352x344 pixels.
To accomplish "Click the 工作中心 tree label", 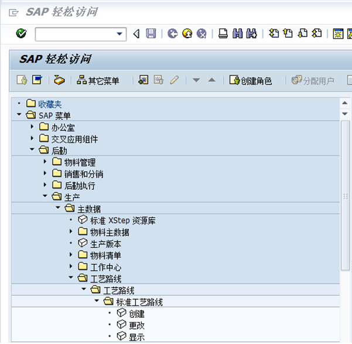I will pos(106,267).
